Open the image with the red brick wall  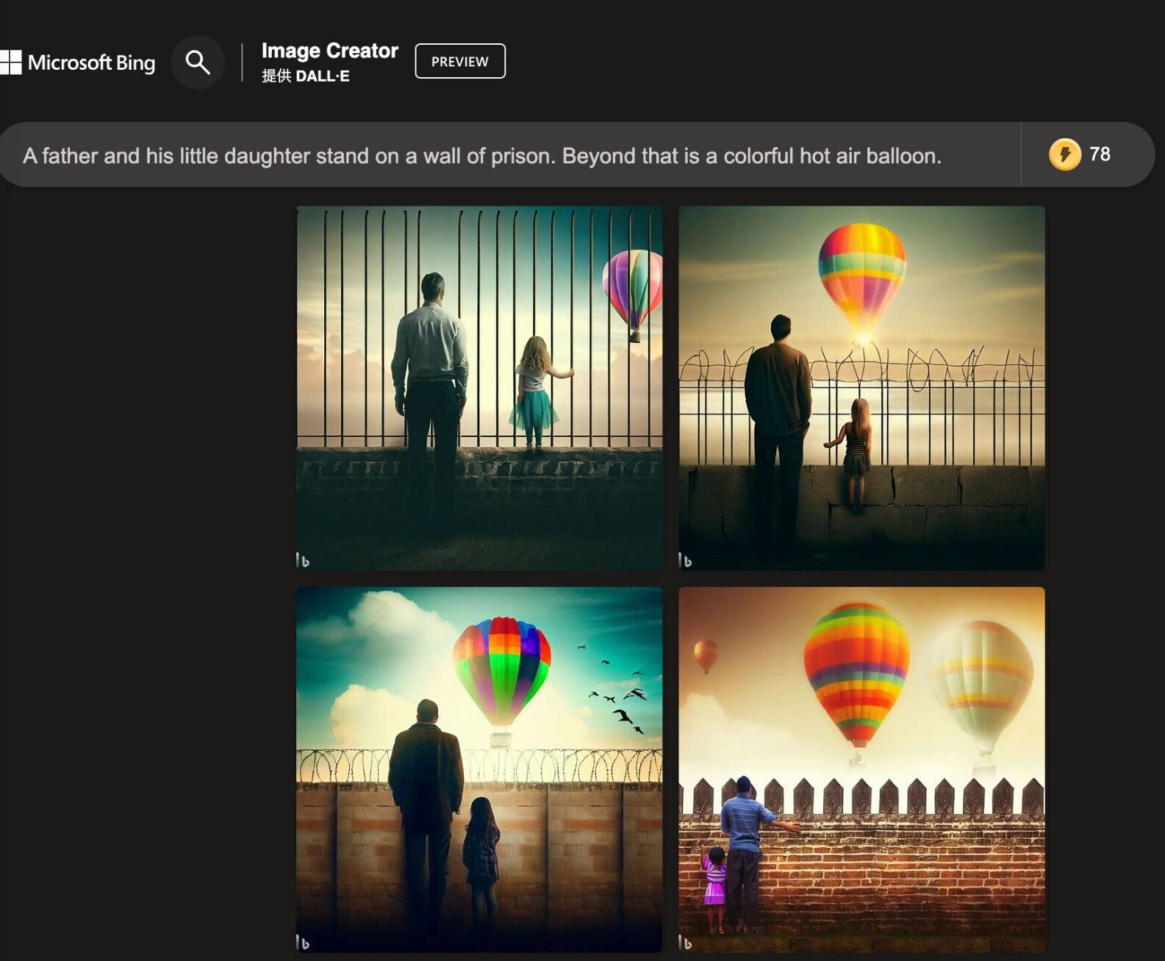tap(861, 769)
